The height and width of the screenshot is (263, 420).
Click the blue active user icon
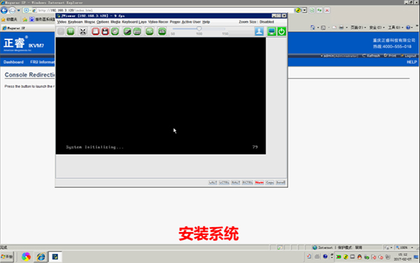click(259, 32)
